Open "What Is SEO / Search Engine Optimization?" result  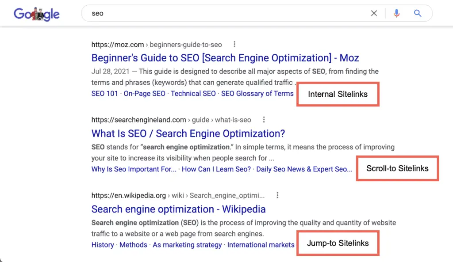(x=188, y=133)
